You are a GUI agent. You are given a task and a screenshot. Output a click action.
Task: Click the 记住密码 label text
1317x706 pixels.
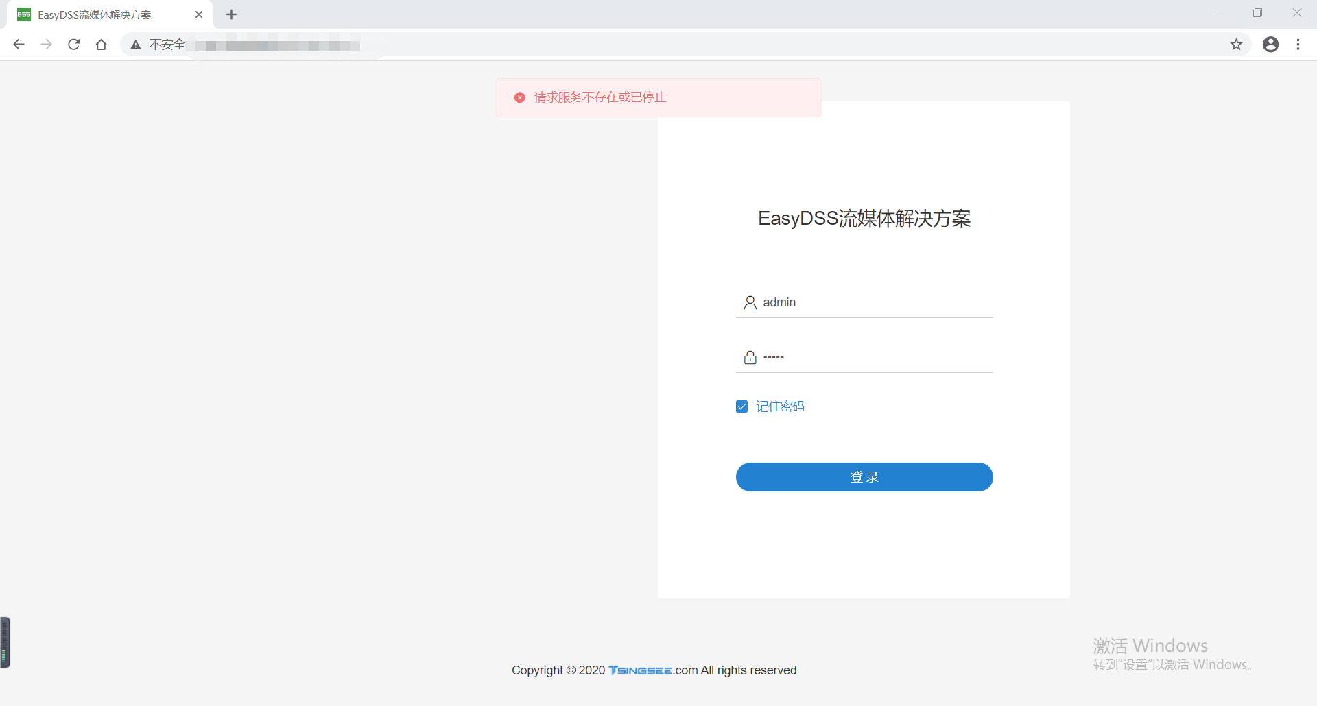click(780, 406)
